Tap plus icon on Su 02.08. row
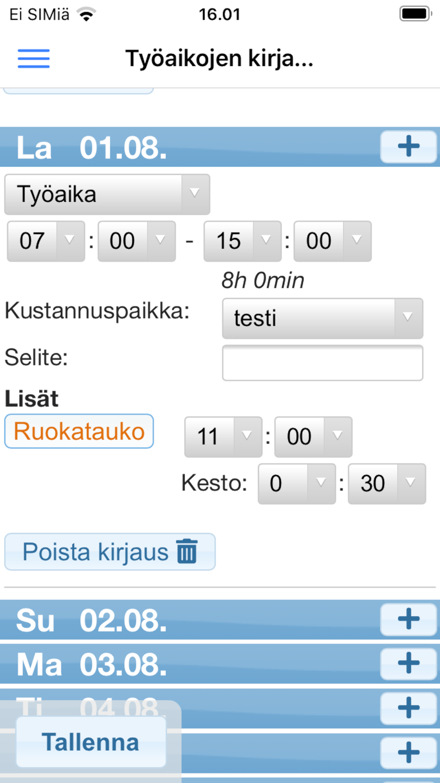The width and height of the screenshot is (440, 783). click(408, 619)
